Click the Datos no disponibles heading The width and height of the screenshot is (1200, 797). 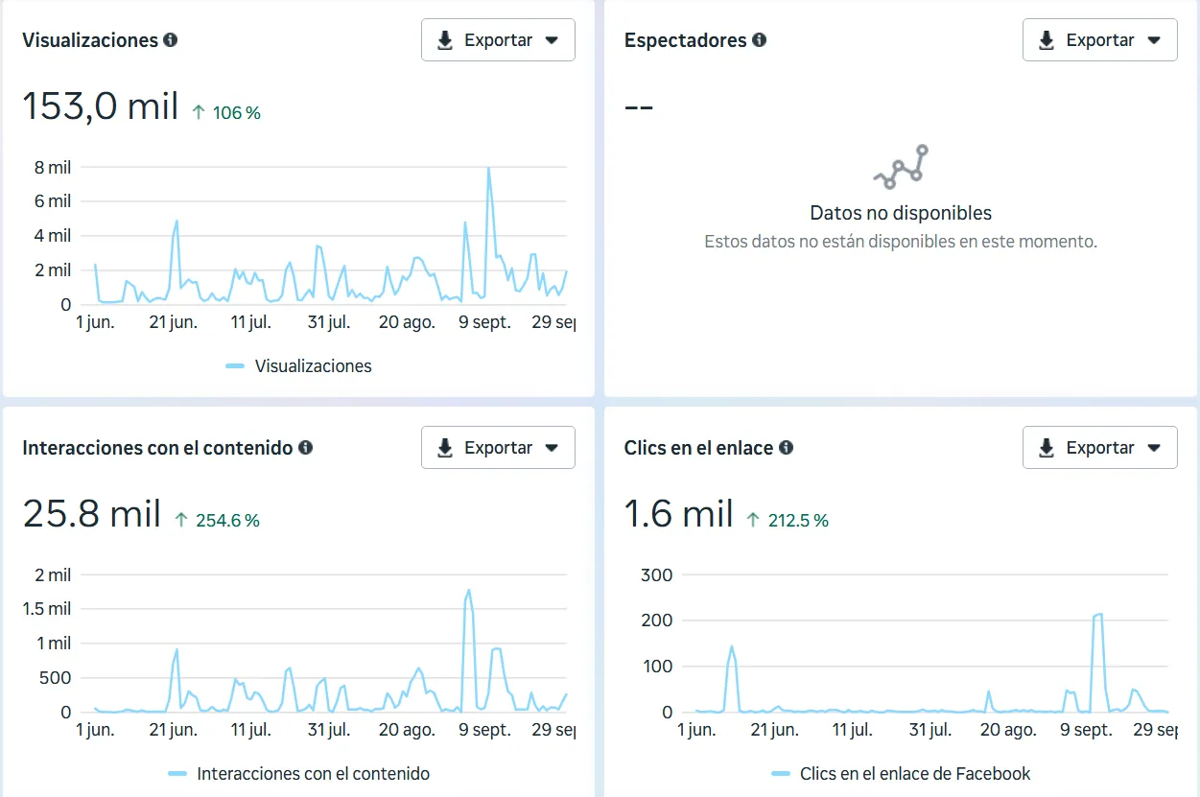tap(901, 213)
